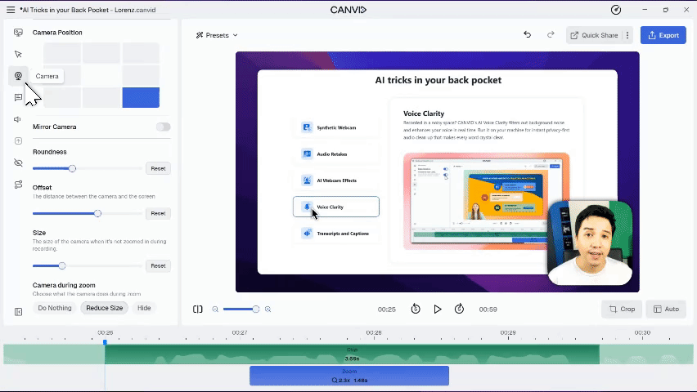Open Quick Share more options dots
Viewport: 697px width, 392px height.
click(x=627, y=35)
